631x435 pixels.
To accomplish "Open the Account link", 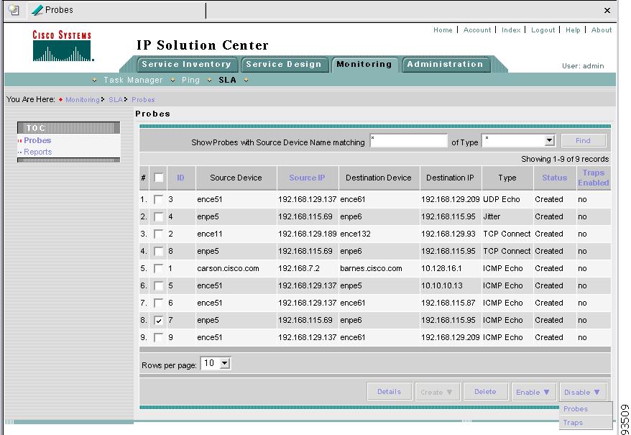I will 477,29.
